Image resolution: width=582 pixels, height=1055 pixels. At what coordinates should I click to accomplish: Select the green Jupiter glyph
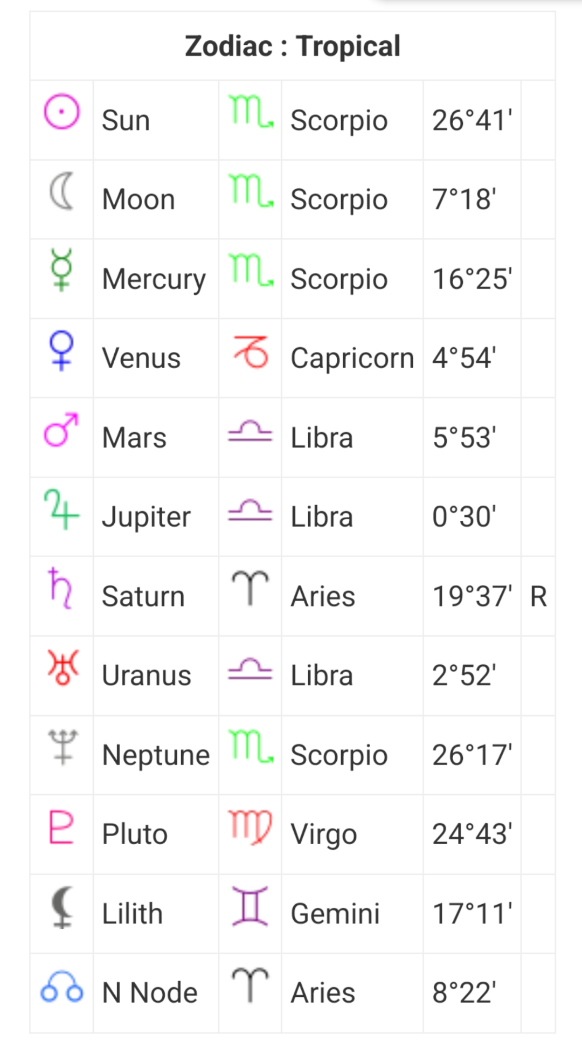[x=61, y=509]
